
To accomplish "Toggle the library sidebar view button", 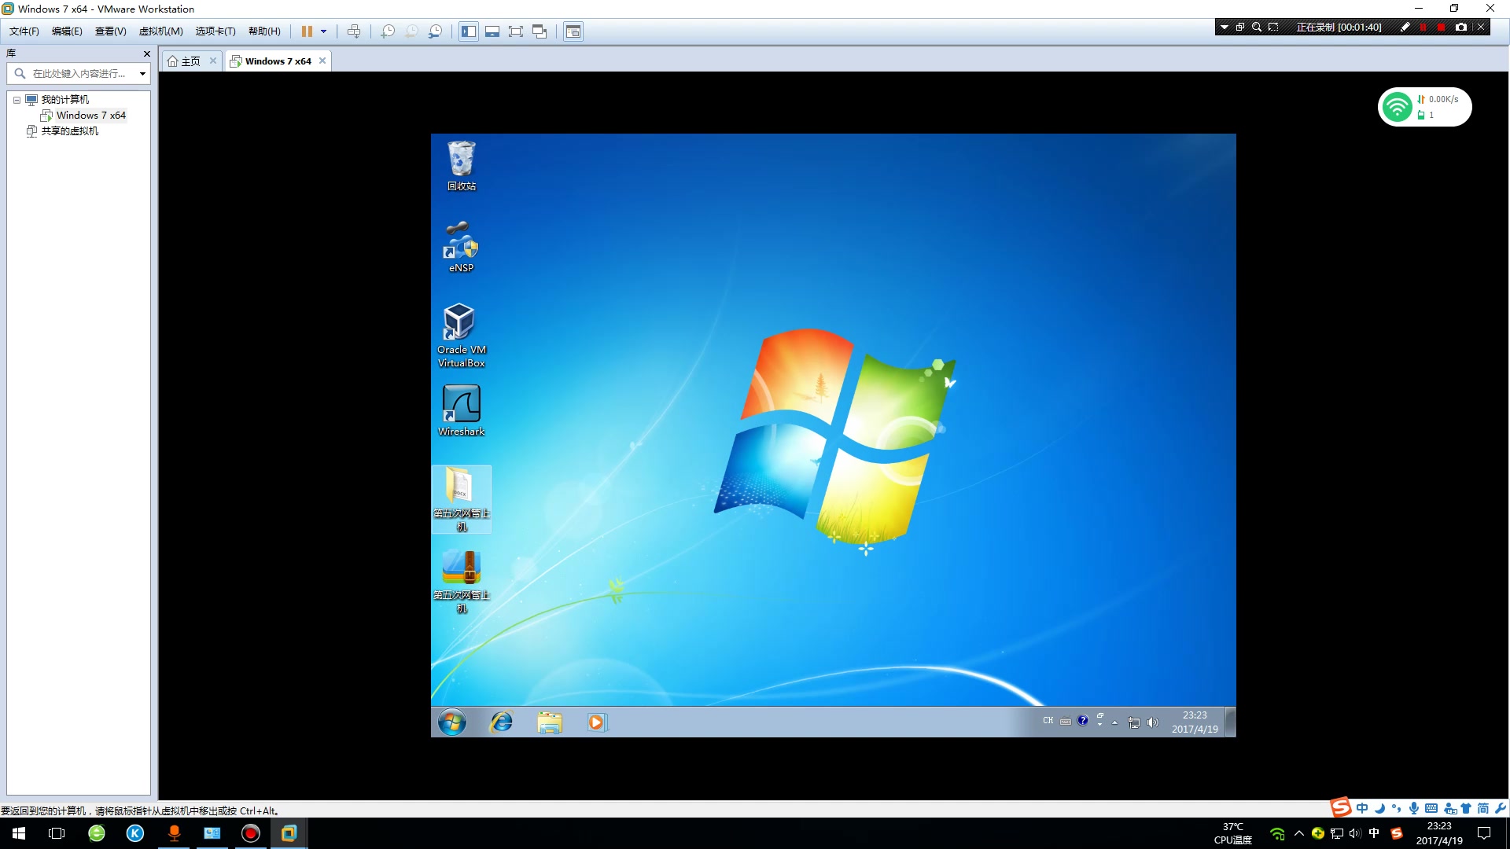I will click(469, 31).
